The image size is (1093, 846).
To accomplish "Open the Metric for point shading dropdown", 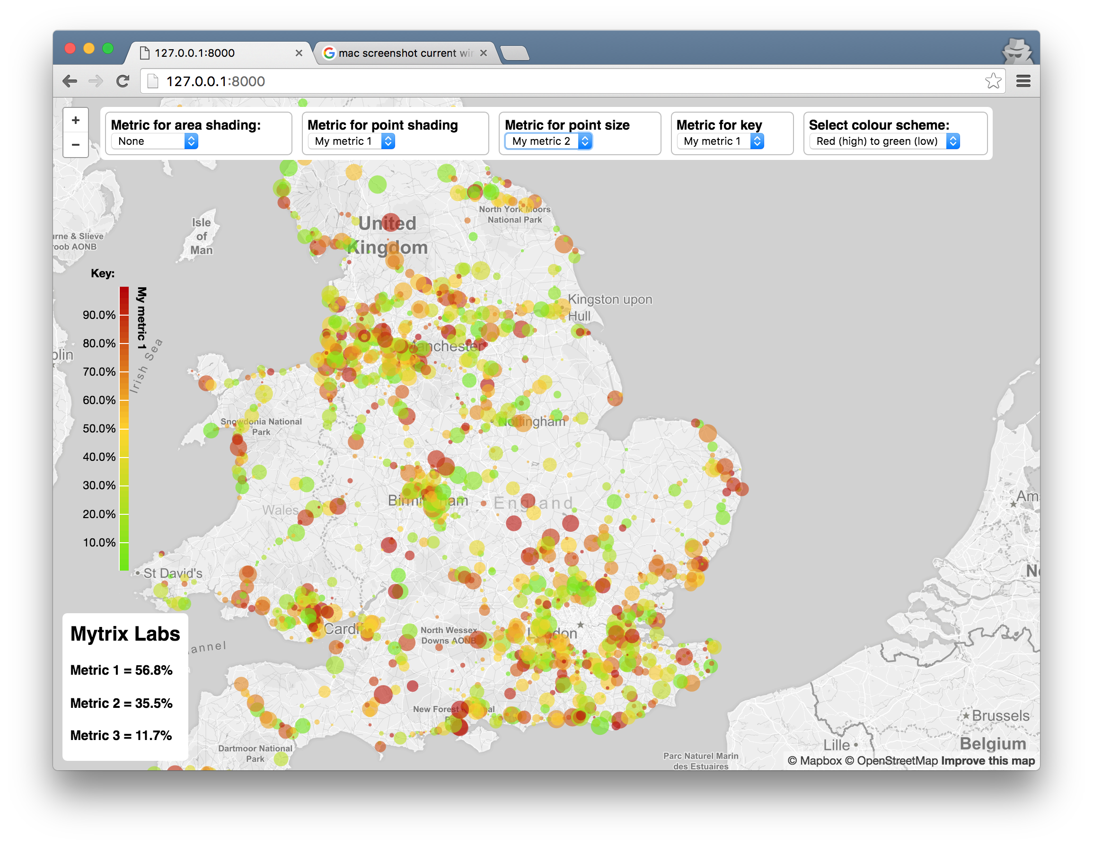I will coord(350,141).
